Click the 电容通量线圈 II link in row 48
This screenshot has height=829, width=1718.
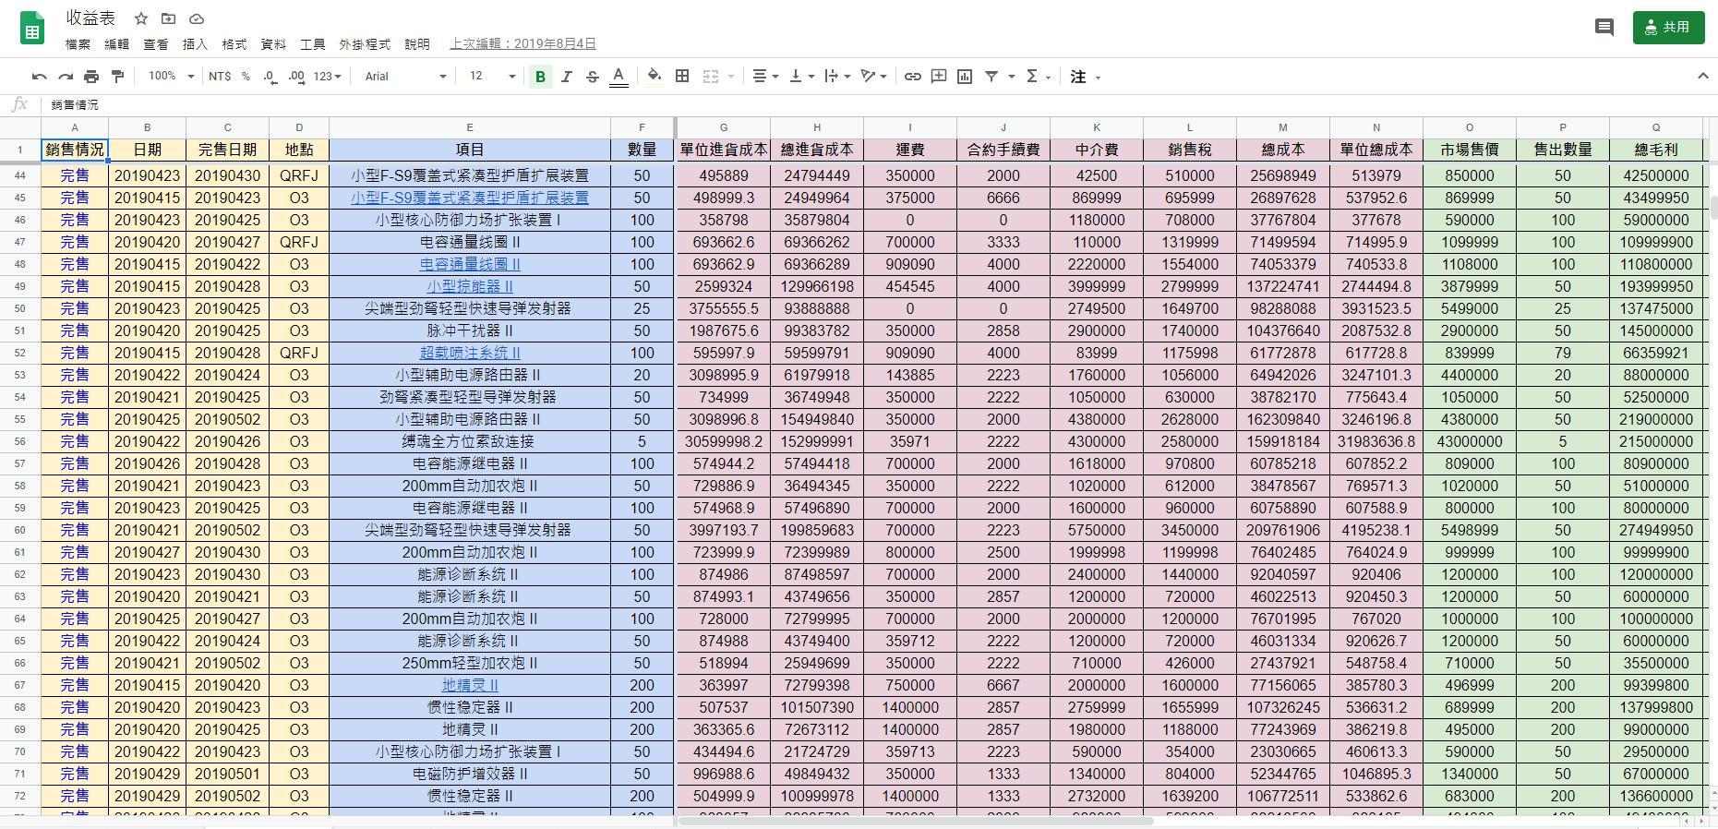(x=470, y=264)
